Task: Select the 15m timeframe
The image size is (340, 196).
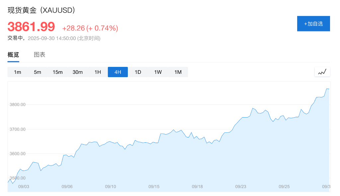Action: coord(57,72)
